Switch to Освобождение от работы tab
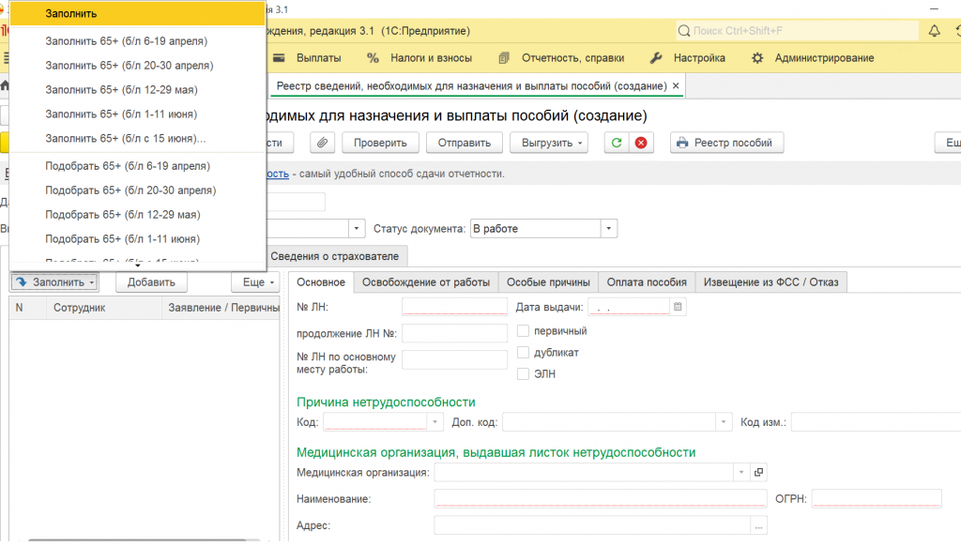The height and width of the screenshot is (547, 961). click(x=425, y=282)
